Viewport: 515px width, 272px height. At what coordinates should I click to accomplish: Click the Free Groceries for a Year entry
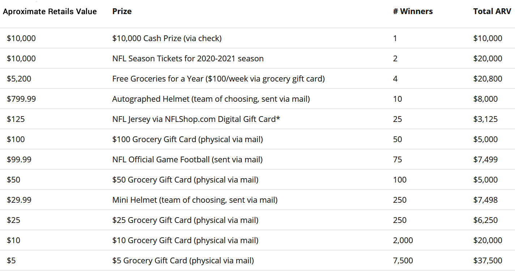pyautogui.click(x=219, y=79)
